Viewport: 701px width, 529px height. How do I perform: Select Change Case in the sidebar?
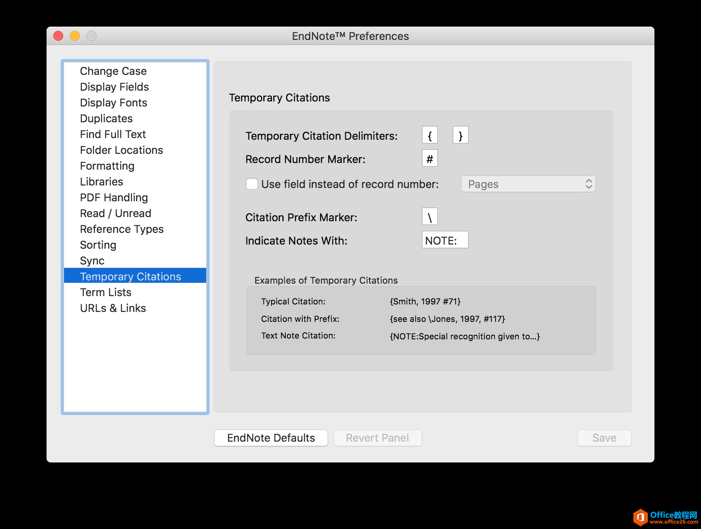click(x=113, y=71)
